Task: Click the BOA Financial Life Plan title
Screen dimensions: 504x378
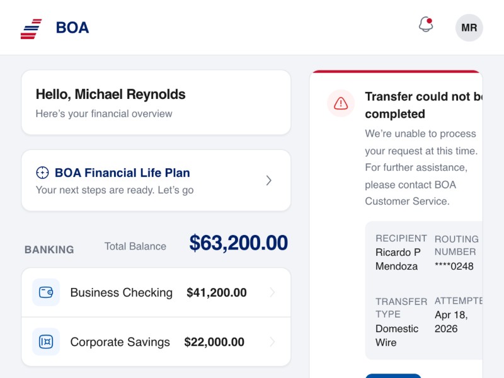Action: pos(122,173)
